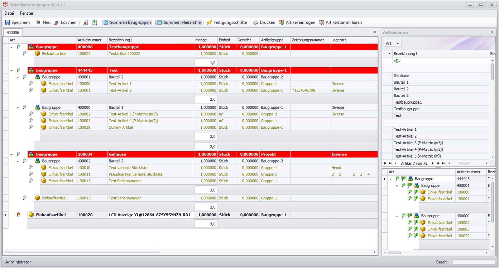This screenshot has width=499, height=268.
Task: Collapse the Baugruppe 400000 Bauteil 1 node
Action: [x=18, y=108]
